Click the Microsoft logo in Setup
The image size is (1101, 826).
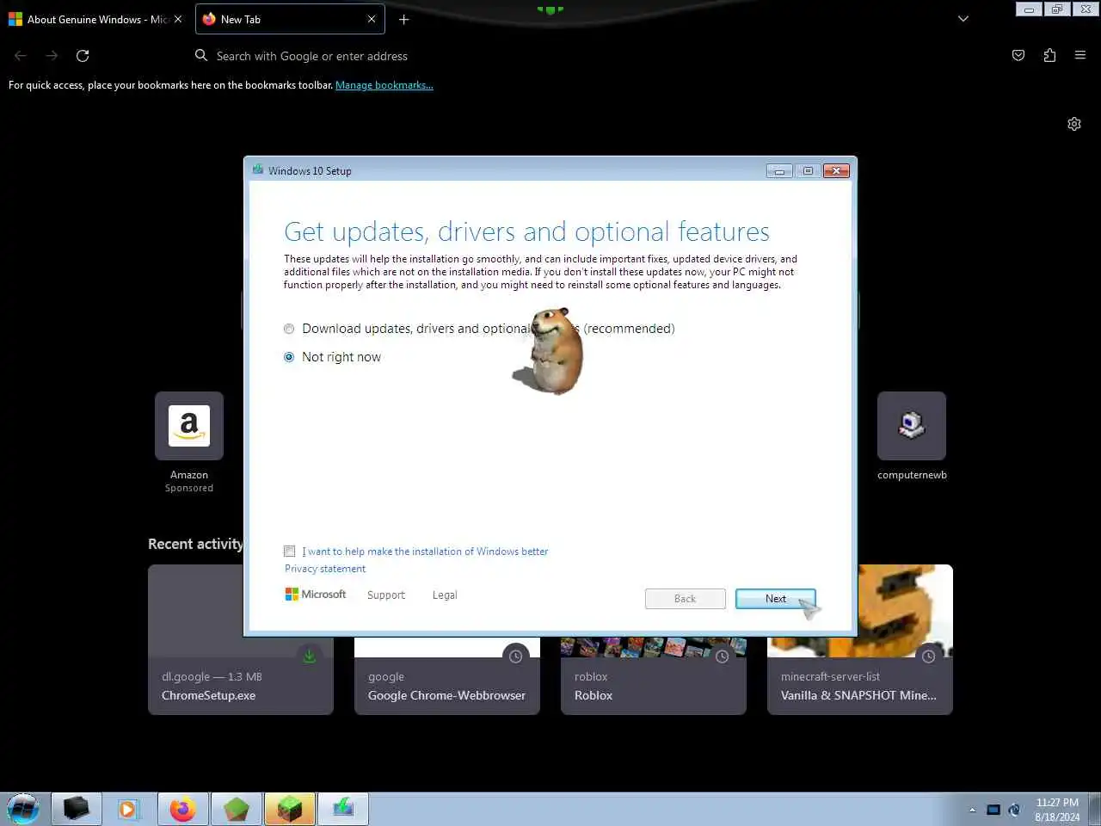click(316, 595)
